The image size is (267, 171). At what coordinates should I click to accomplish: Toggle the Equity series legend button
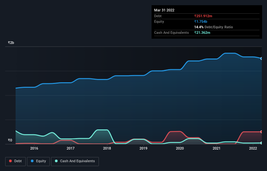[38, 161]
